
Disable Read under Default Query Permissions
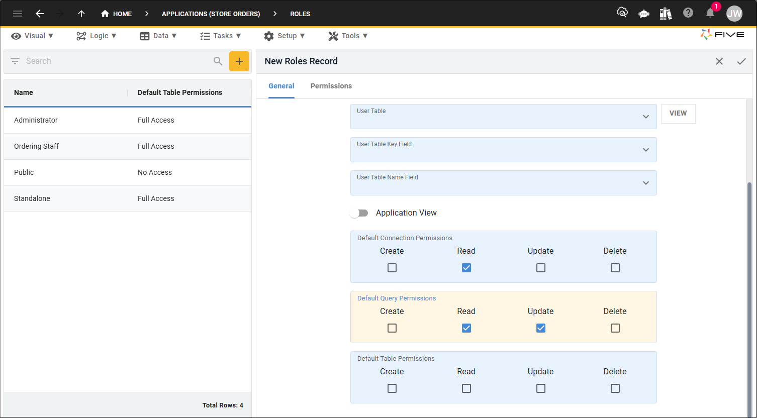(466, 328)
